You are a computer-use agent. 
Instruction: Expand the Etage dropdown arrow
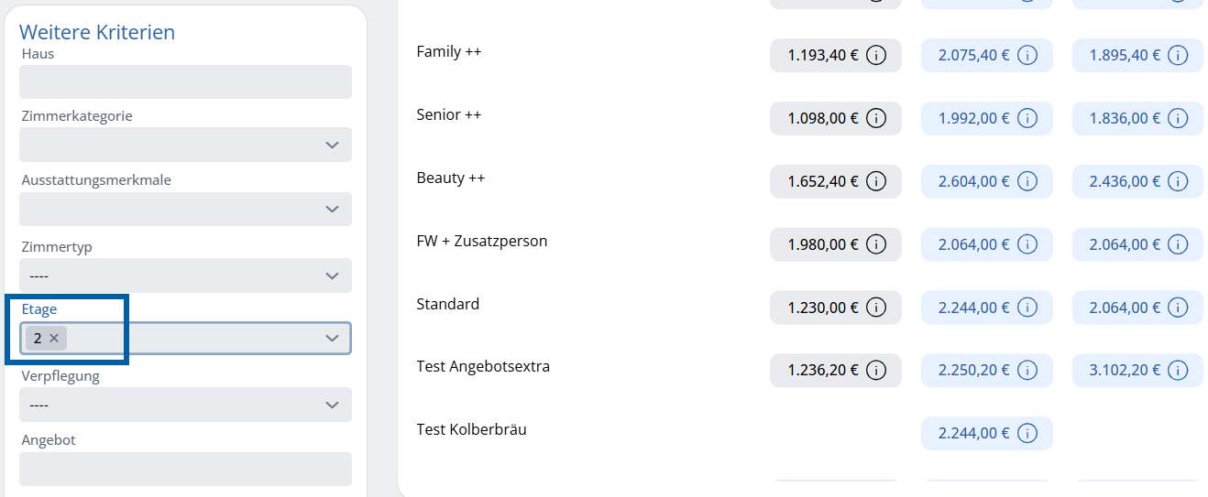(333, 339)
